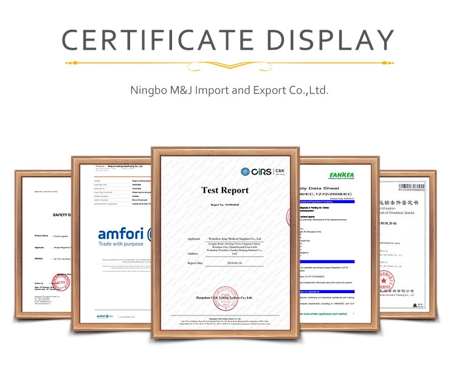Click the red star stamp on right certificate
Image resolution: width=456 pixels, height=381 pixels.
click(x=387, y=281)
